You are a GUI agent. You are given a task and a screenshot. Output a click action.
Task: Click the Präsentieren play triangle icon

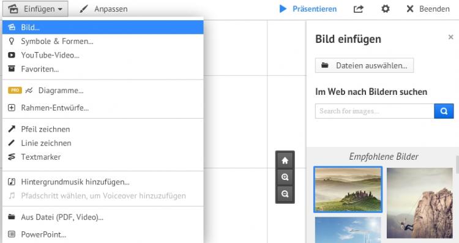point(283,9)
